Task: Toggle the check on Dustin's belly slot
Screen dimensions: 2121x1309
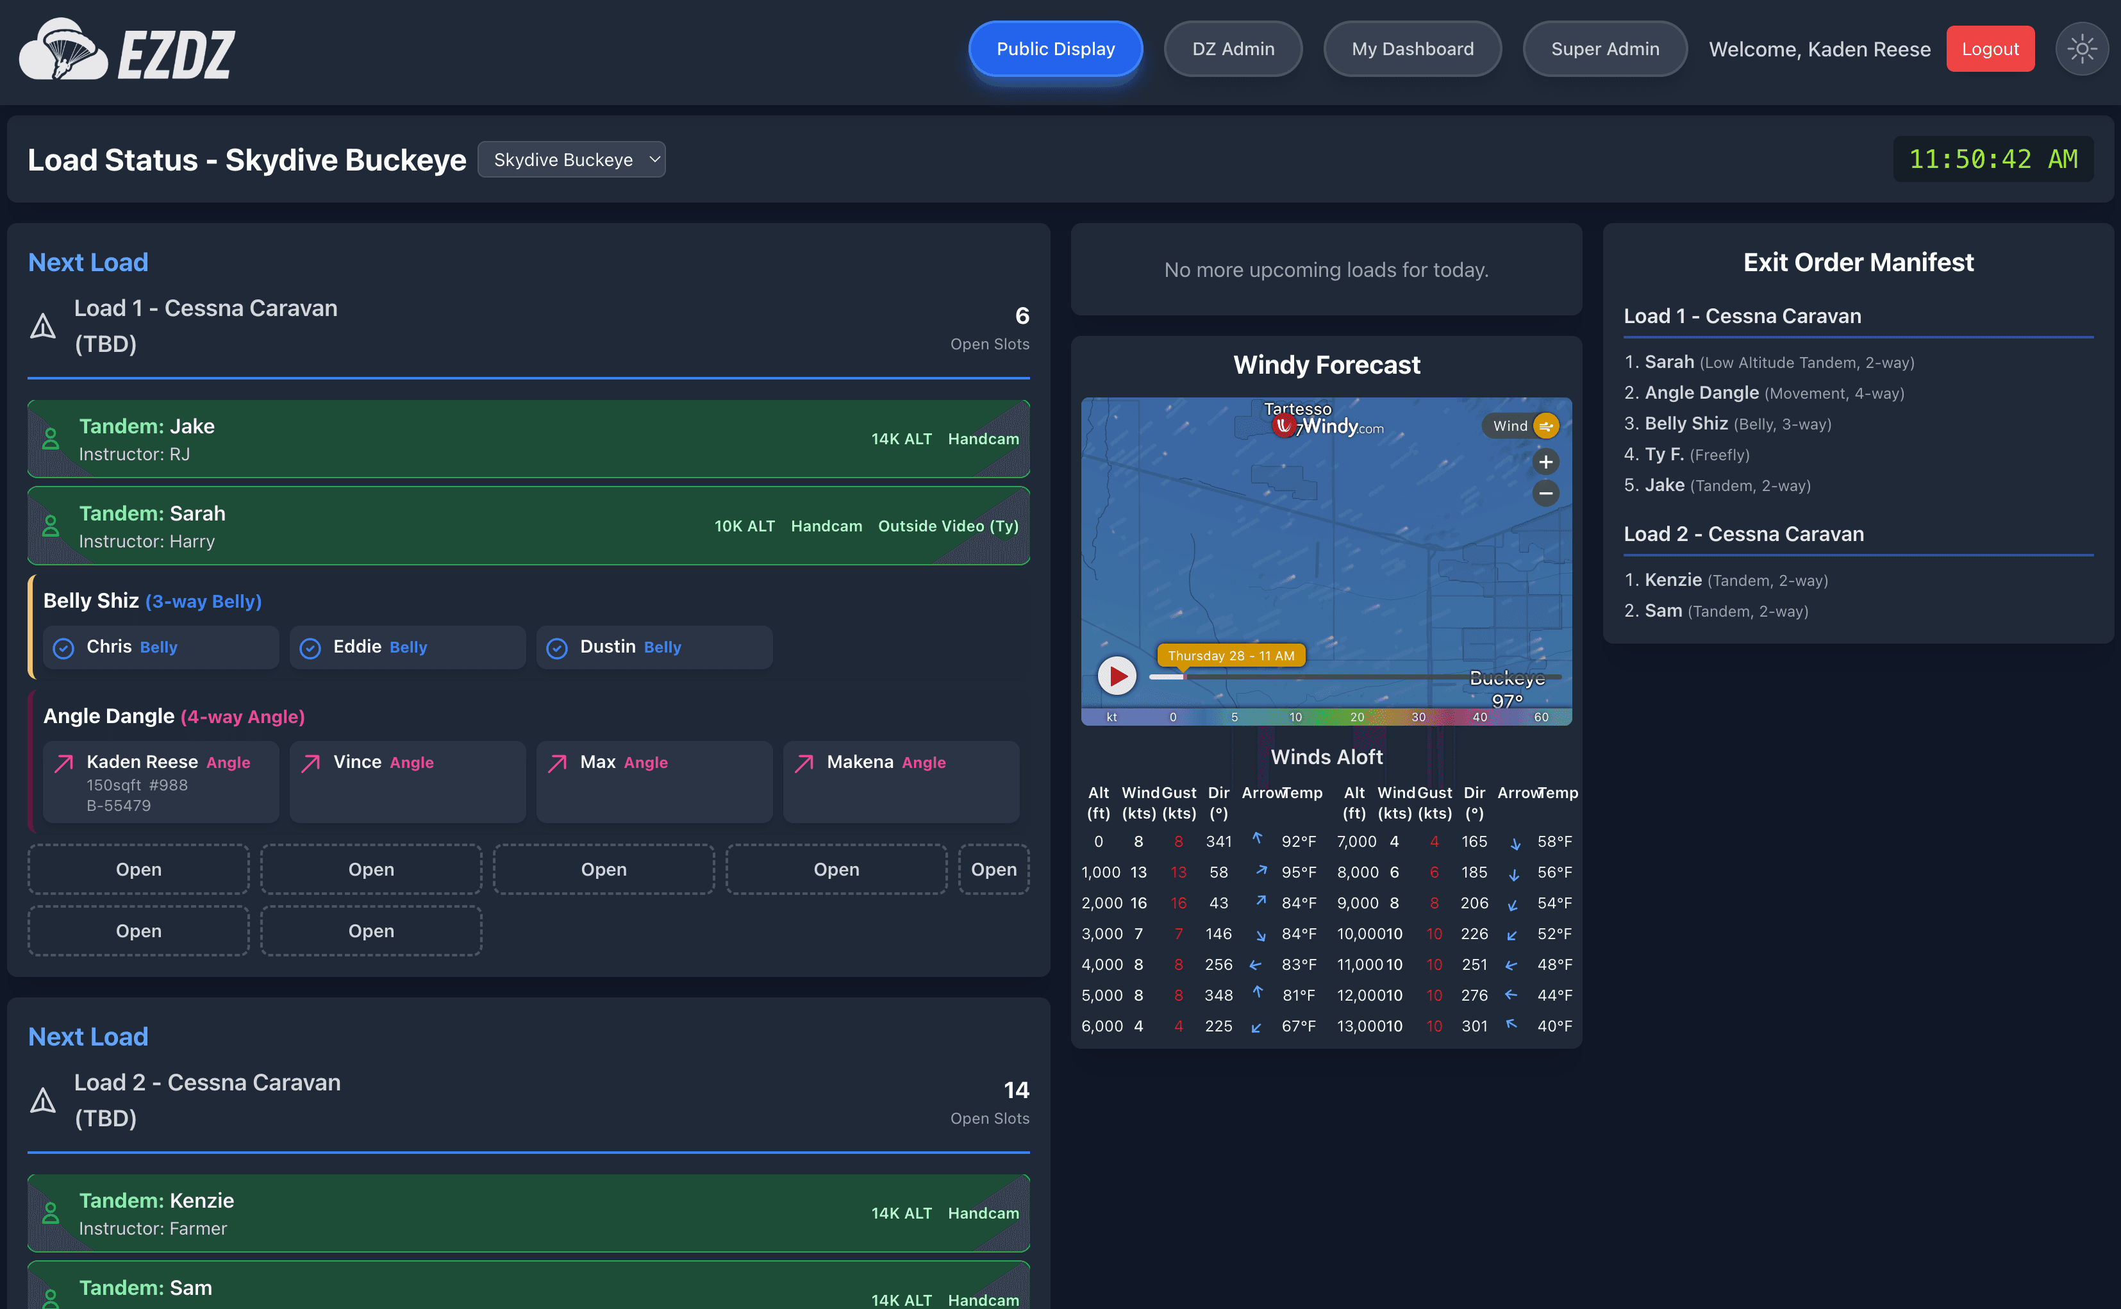Action: click(x=558, y=647)
